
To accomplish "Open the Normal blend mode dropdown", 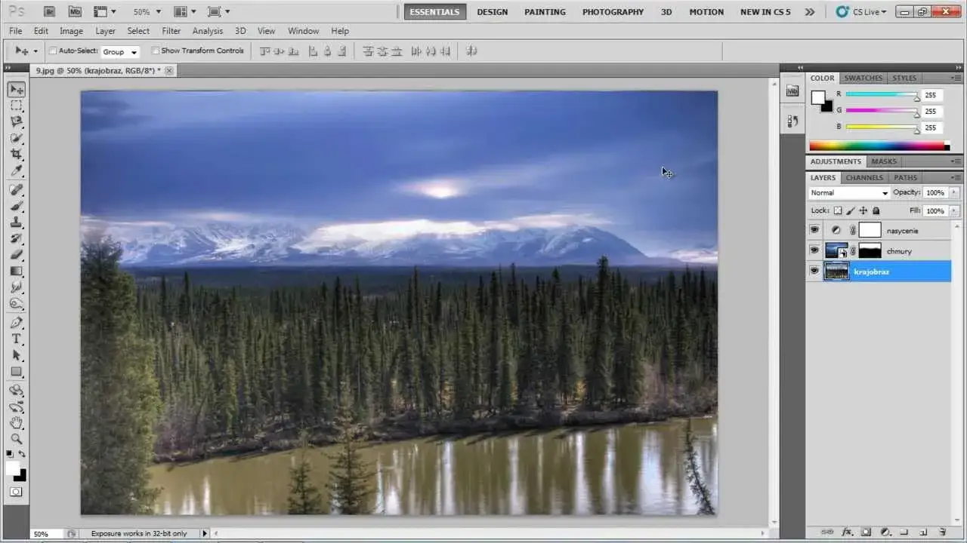I will 849,193.
